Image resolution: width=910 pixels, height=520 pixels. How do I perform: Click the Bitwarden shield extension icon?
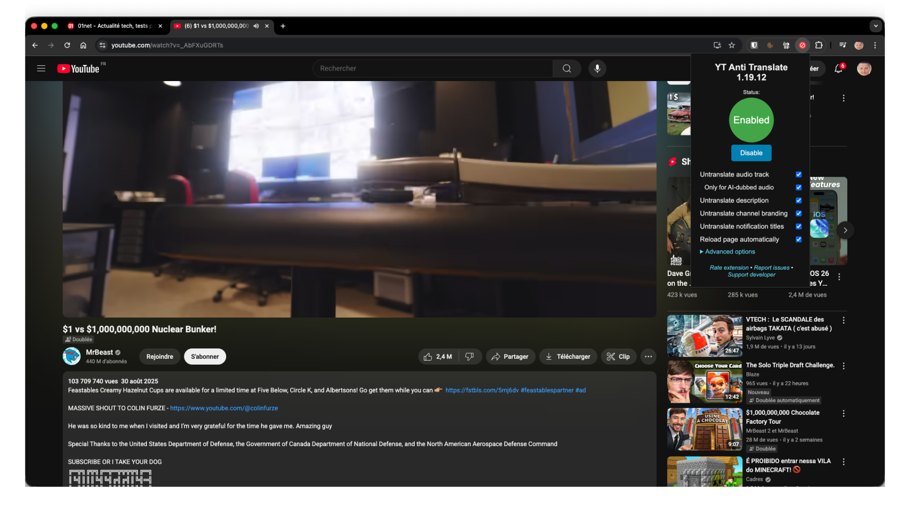(x=754, y=45)
